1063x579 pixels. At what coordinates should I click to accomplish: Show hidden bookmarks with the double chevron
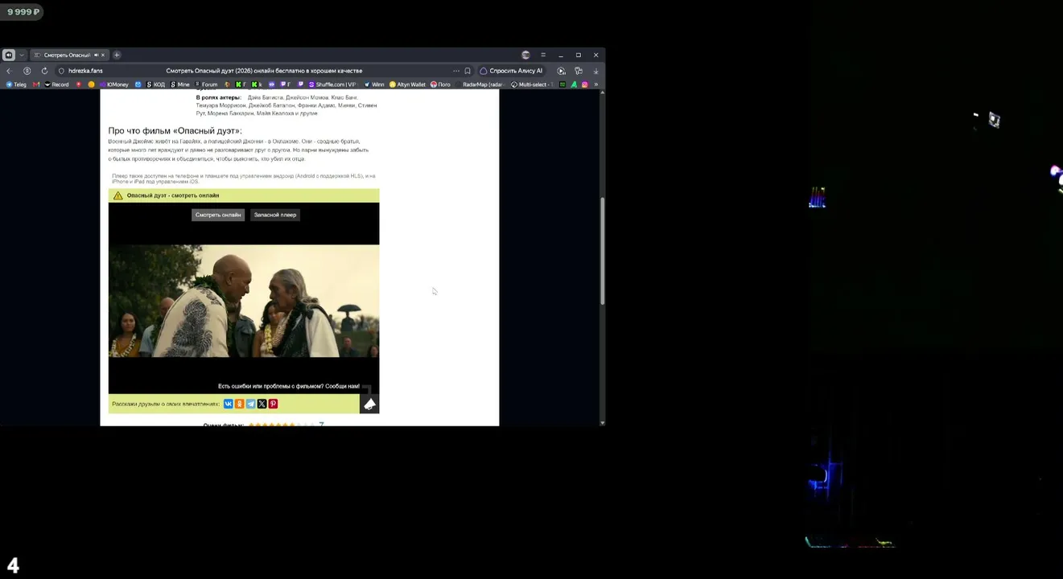(x=595, y=84)
